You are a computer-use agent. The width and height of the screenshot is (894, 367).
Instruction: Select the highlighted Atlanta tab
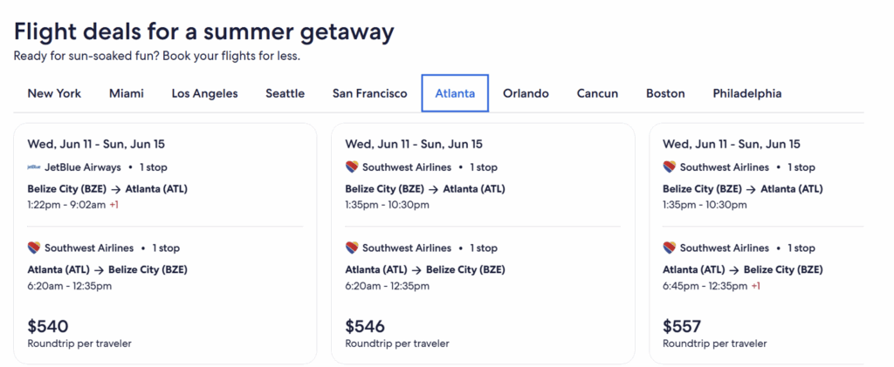click(x=455, y=93)
